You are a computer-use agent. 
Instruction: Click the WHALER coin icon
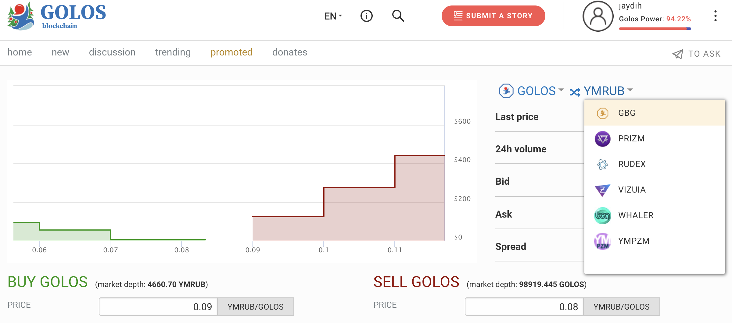pos(602,216)
